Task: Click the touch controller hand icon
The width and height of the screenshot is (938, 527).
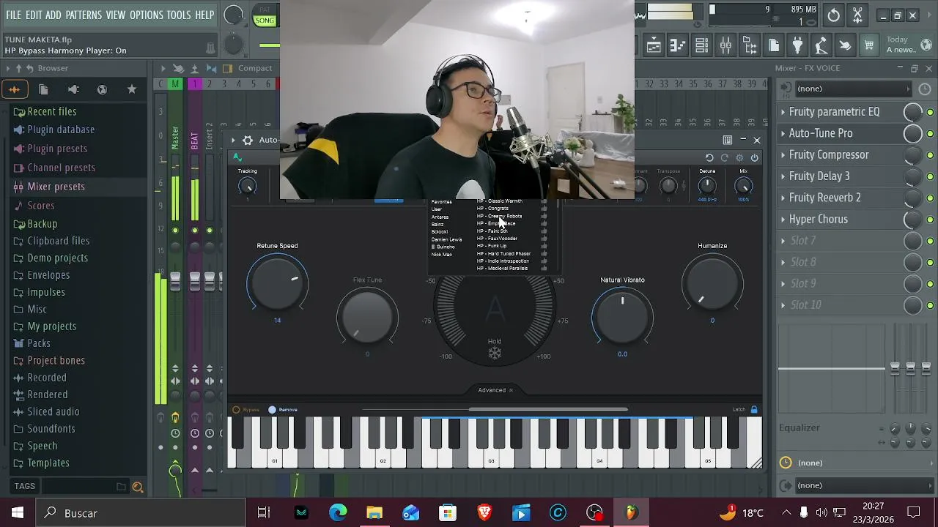Action: pyautogui.click(x=845, y=46)
